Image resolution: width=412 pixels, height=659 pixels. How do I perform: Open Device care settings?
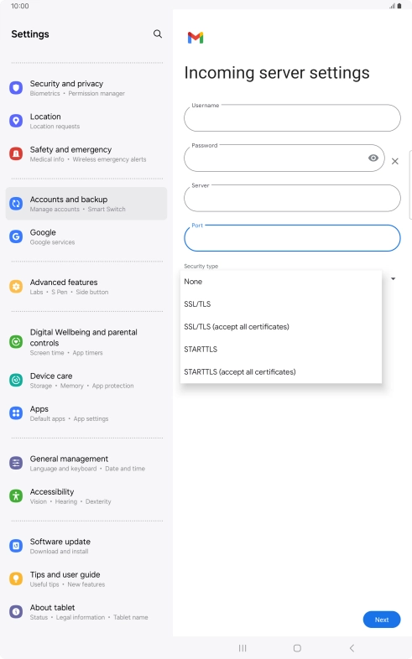[x=86, y=381]
